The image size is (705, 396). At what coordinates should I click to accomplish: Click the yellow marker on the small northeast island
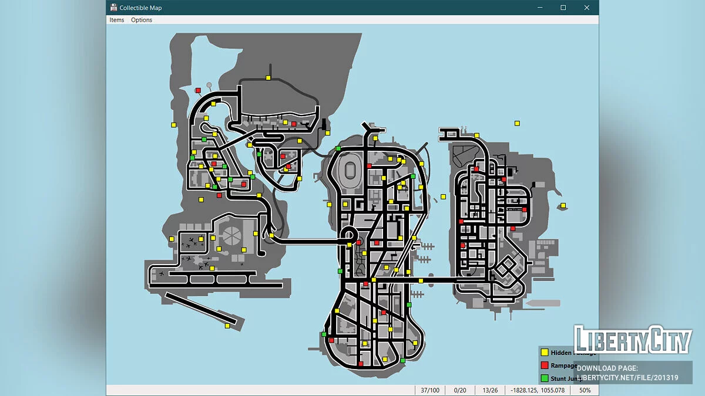tap(517, 123)
